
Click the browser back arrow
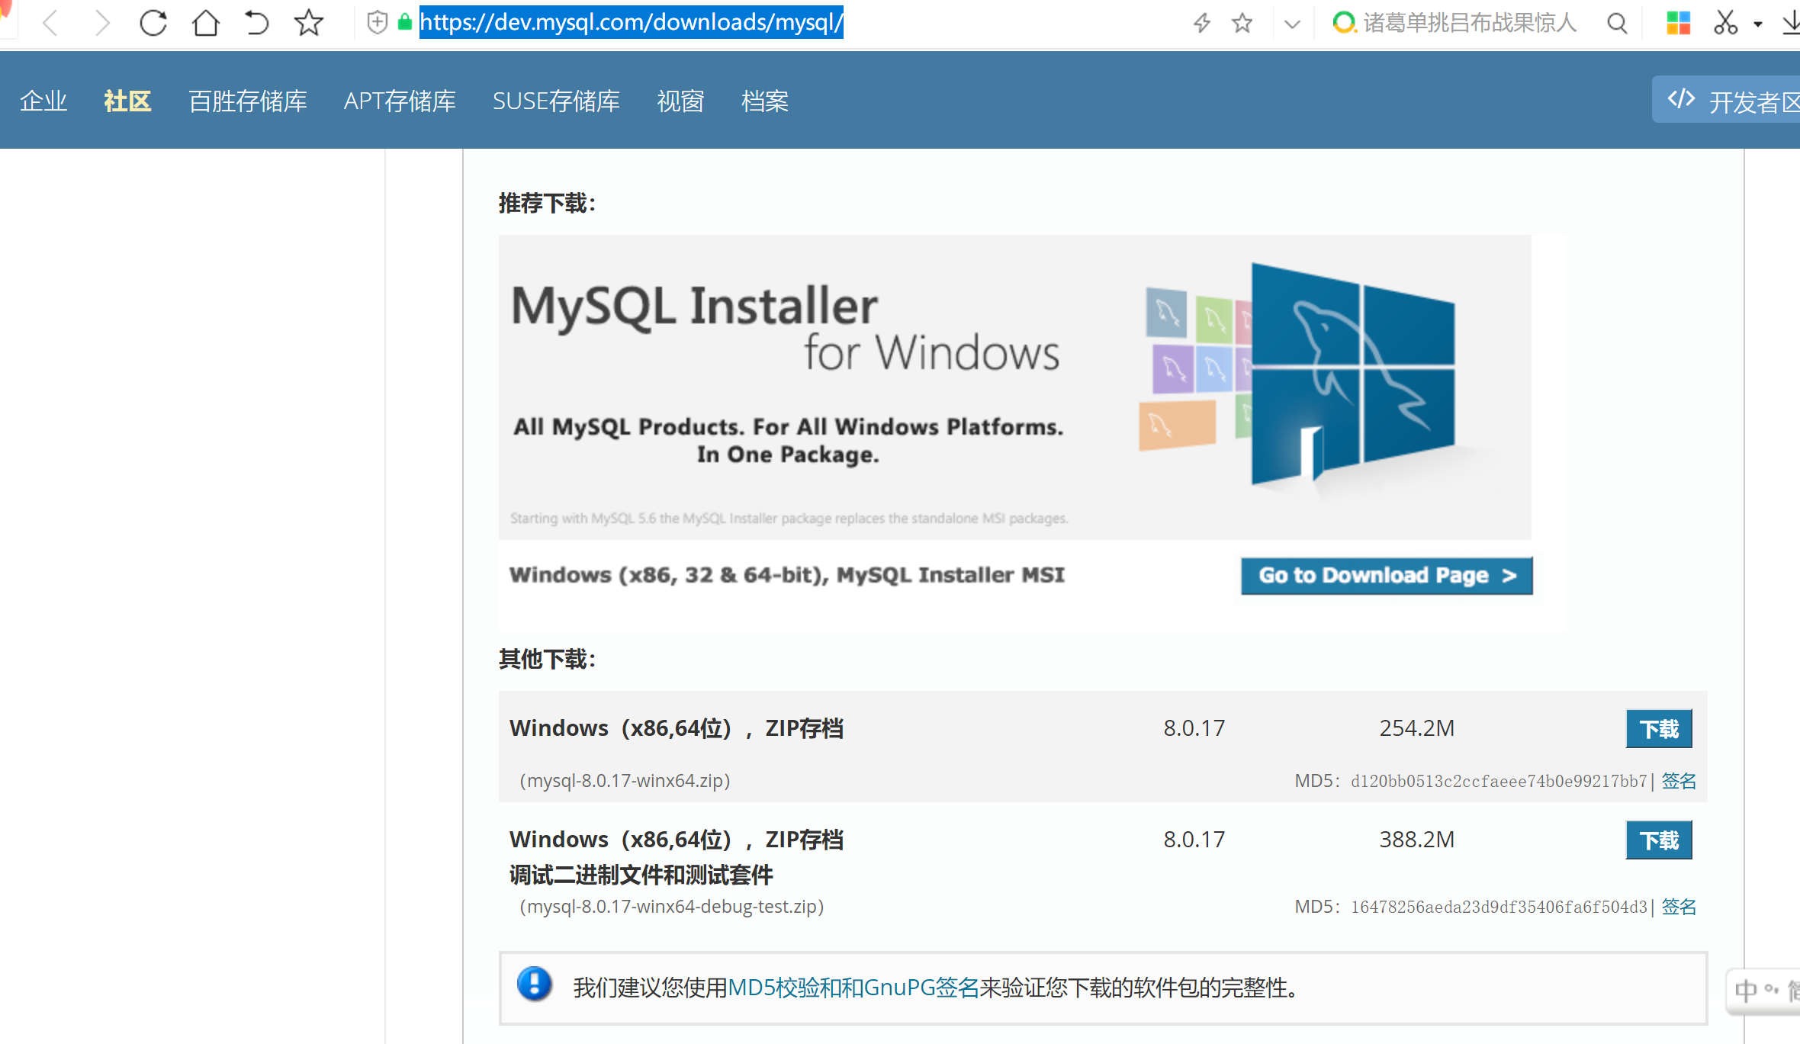50,23
